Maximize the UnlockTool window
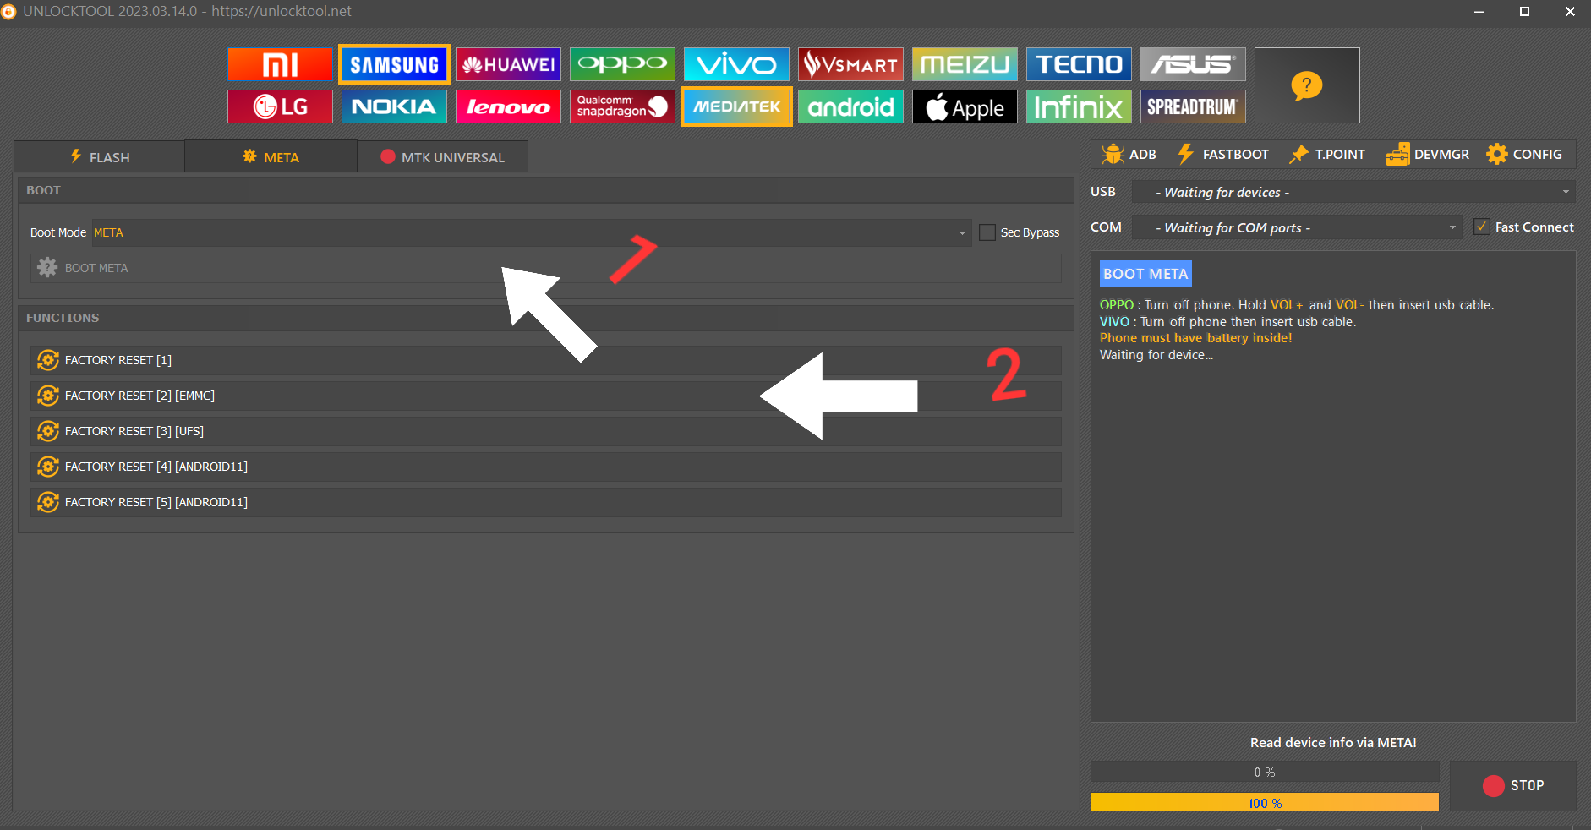The width and height of the screenshot is (1591, 830). [x=1524, y=12]
